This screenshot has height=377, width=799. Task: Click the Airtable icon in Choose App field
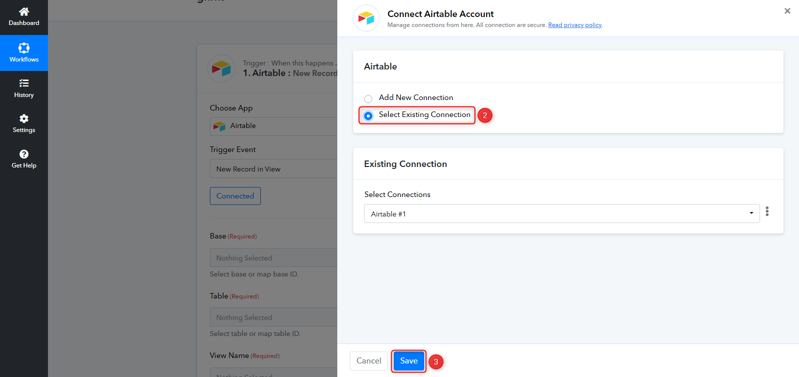coord(219,126)
